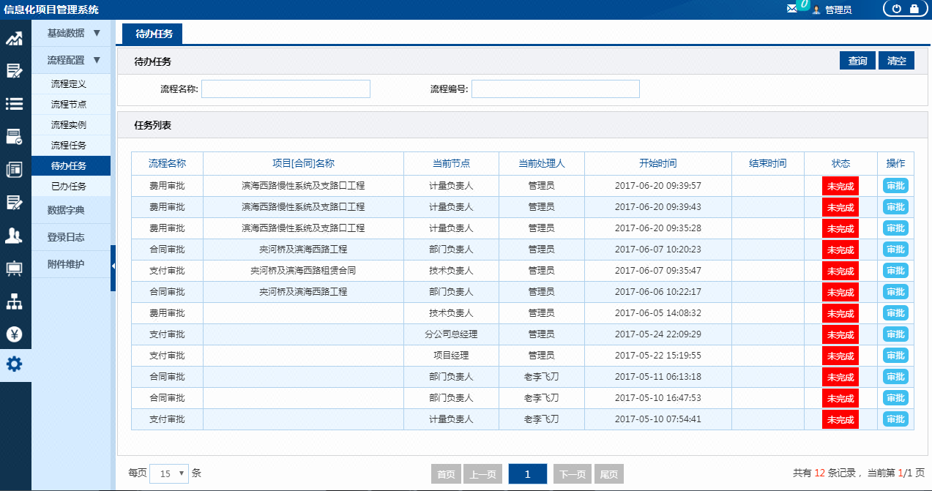This screenshot has width=932, height=491.
Task: Click 审批 on the first task row
Action: pos(895,186)
